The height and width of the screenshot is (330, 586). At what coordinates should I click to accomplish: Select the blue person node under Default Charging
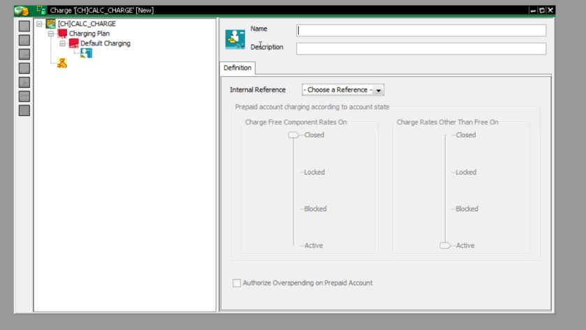tap(86, 53)
